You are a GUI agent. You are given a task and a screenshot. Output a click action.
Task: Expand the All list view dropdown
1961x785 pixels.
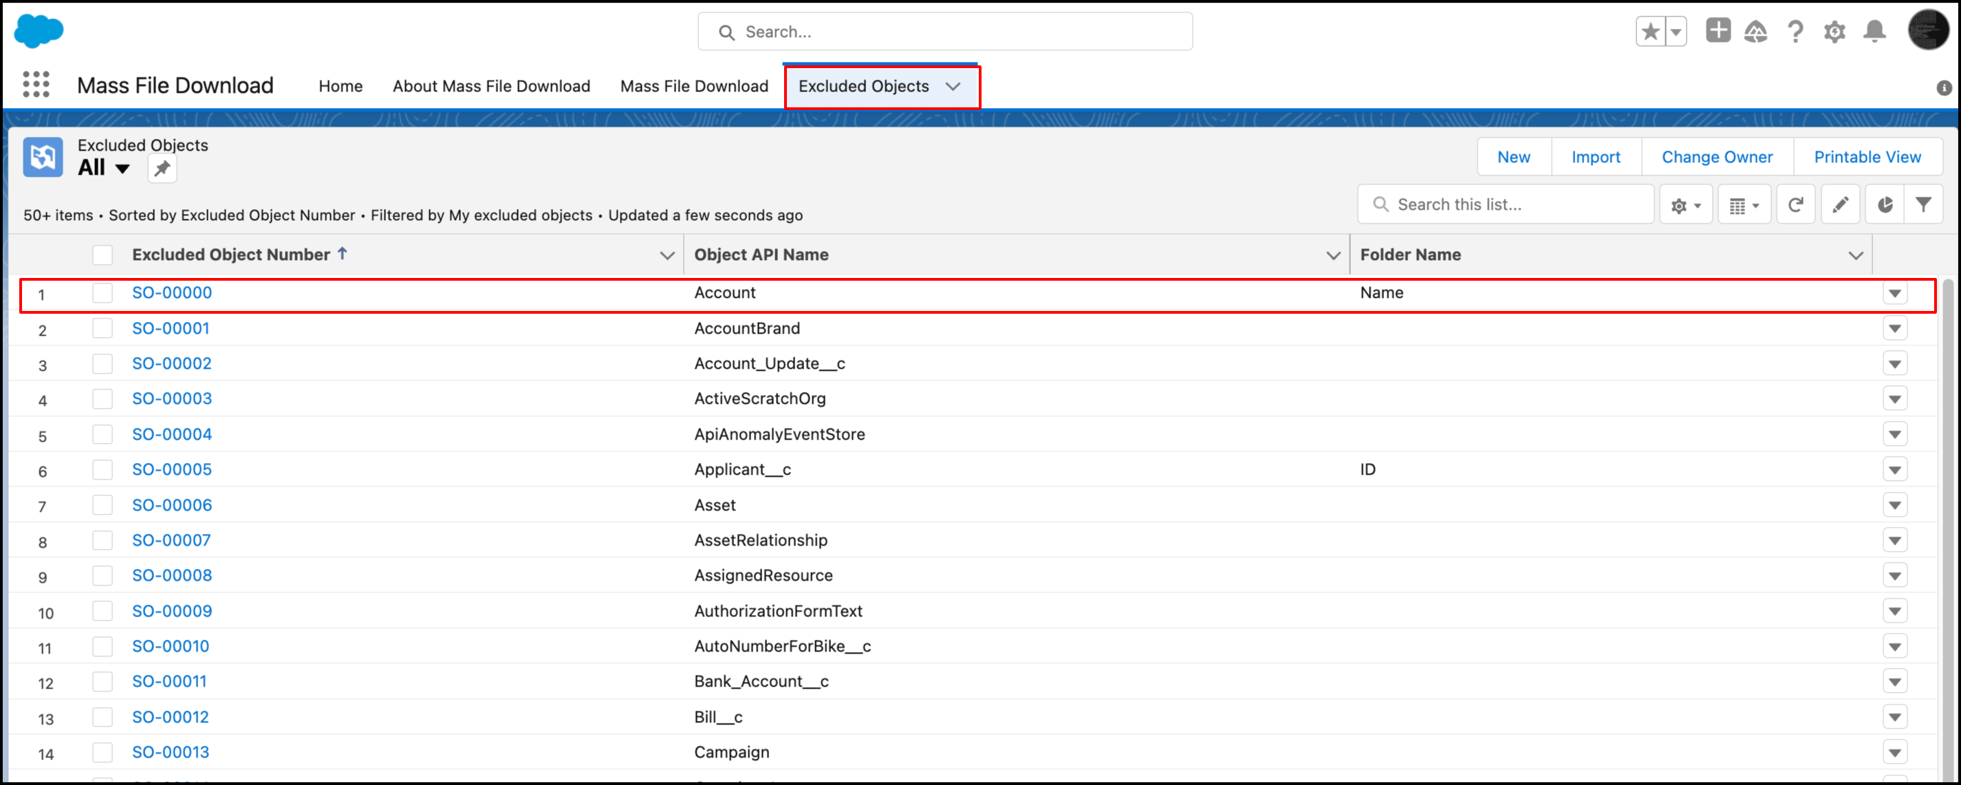point(122,169)
